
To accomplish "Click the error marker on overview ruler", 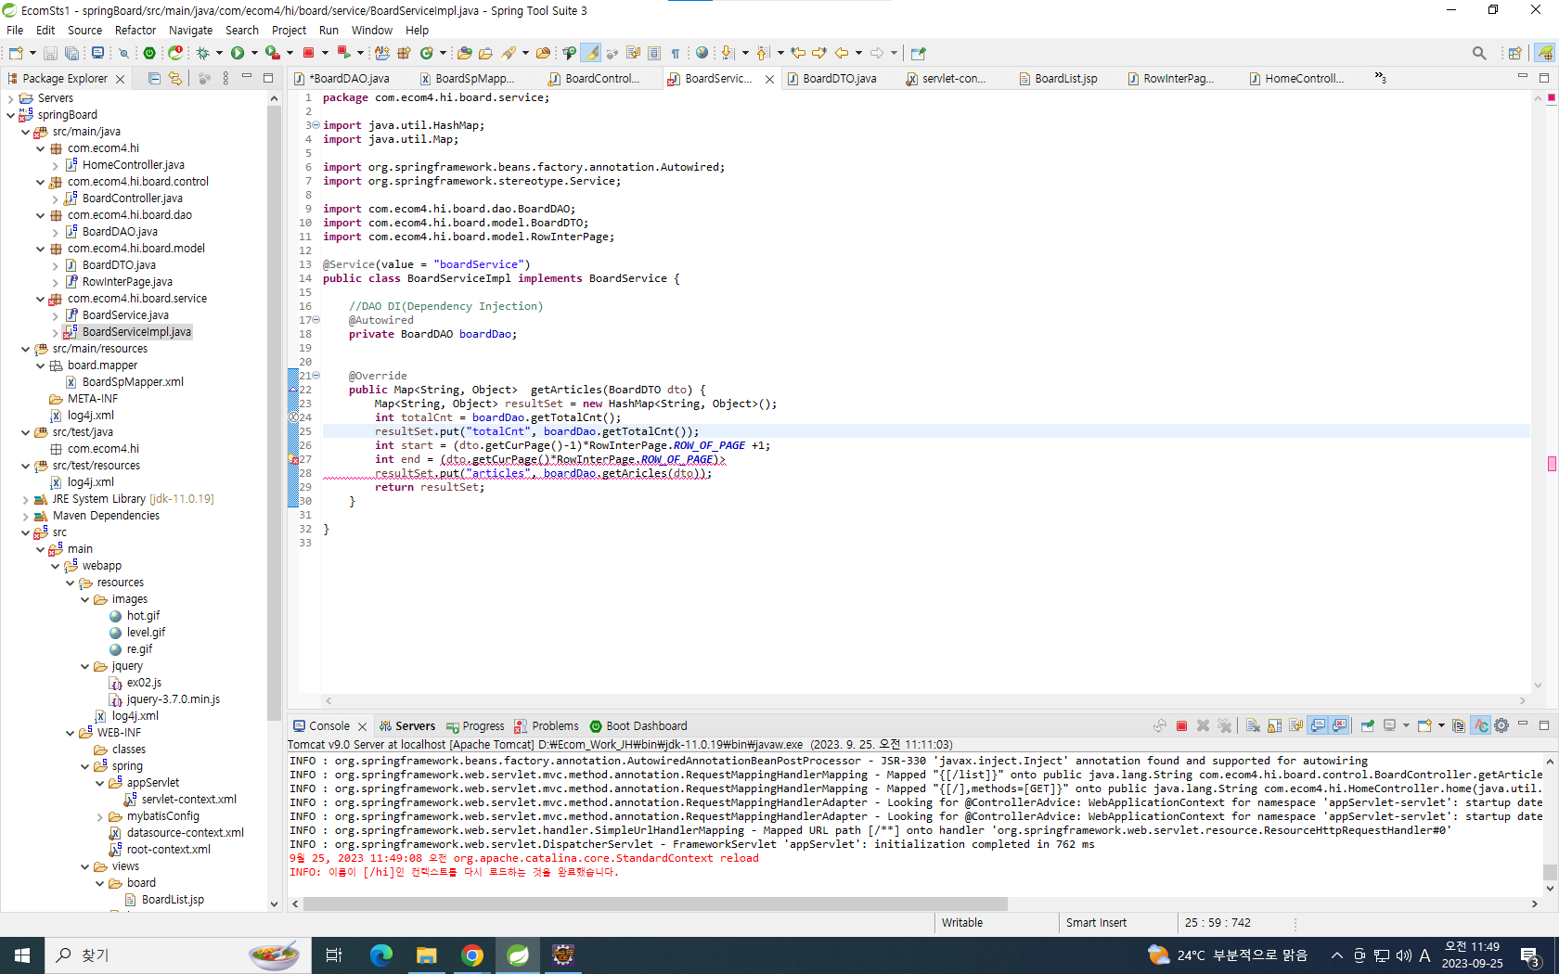I will coord(1552,464).
